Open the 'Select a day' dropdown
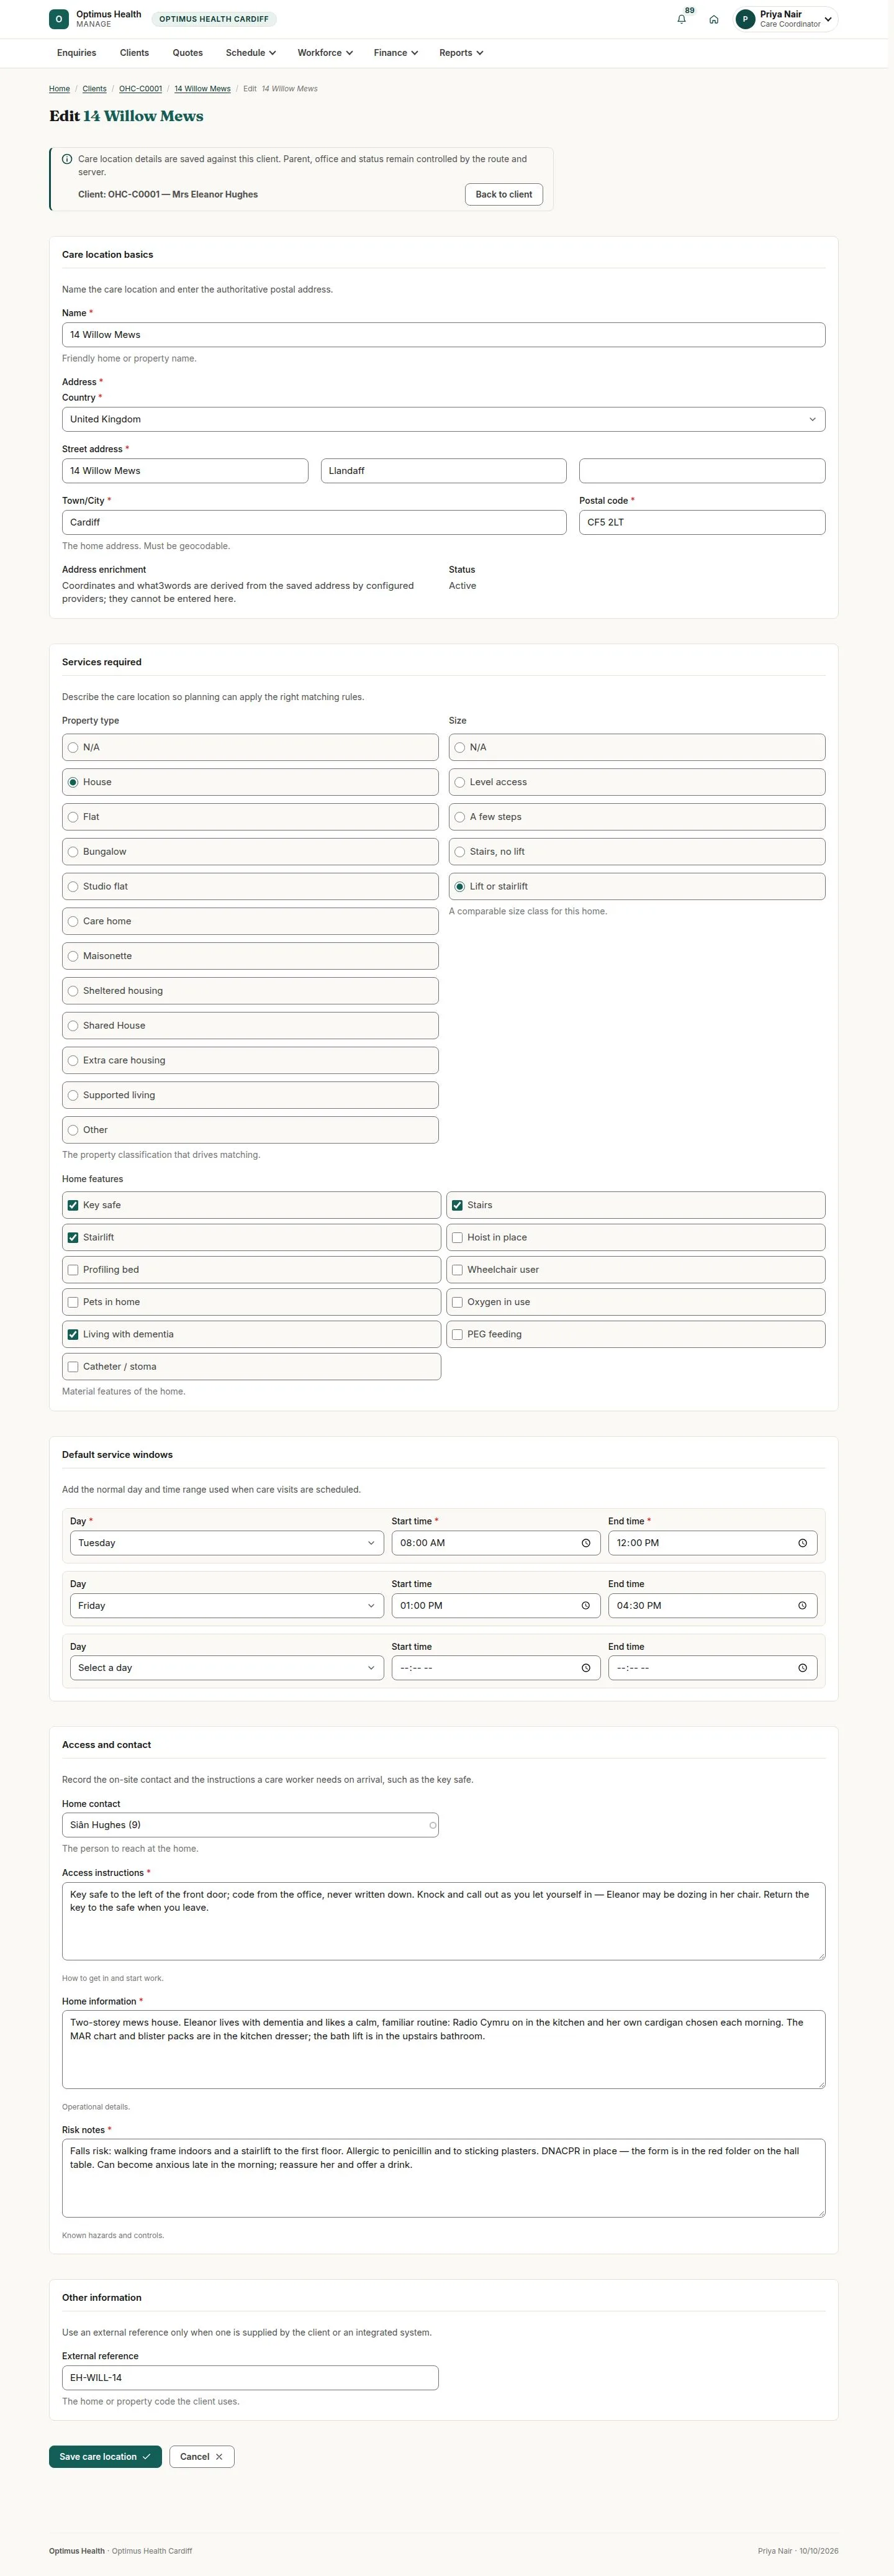Viewport: 894px width, 2576px height. [x=226, y=1668]
